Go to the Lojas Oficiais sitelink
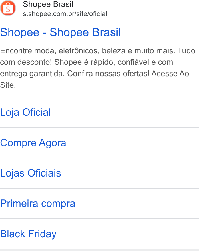Screen dimensions: 199x251 point(31,173)
